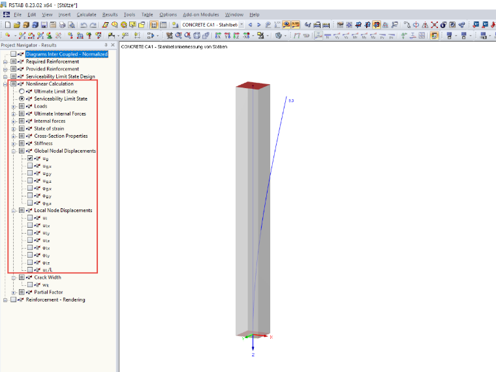Uncheck the u g displacement checkbox
Screen dimensions: 496x372
(30, 158)
